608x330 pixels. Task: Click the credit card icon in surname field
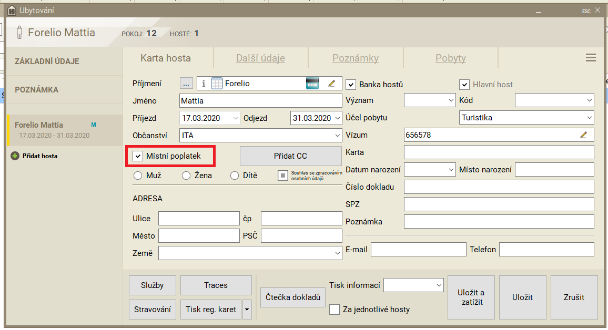click(x=312, y=84)
